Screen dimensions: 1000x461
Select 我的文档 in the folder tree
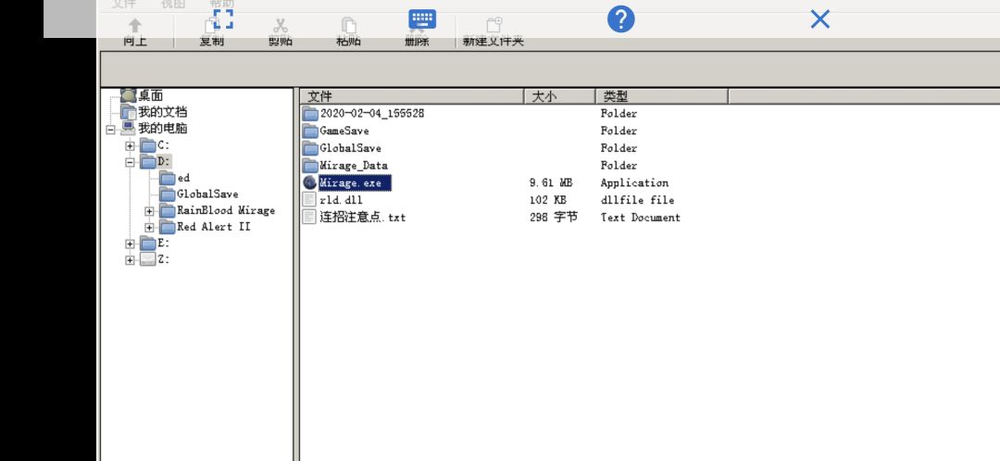[x=163, y=112]
